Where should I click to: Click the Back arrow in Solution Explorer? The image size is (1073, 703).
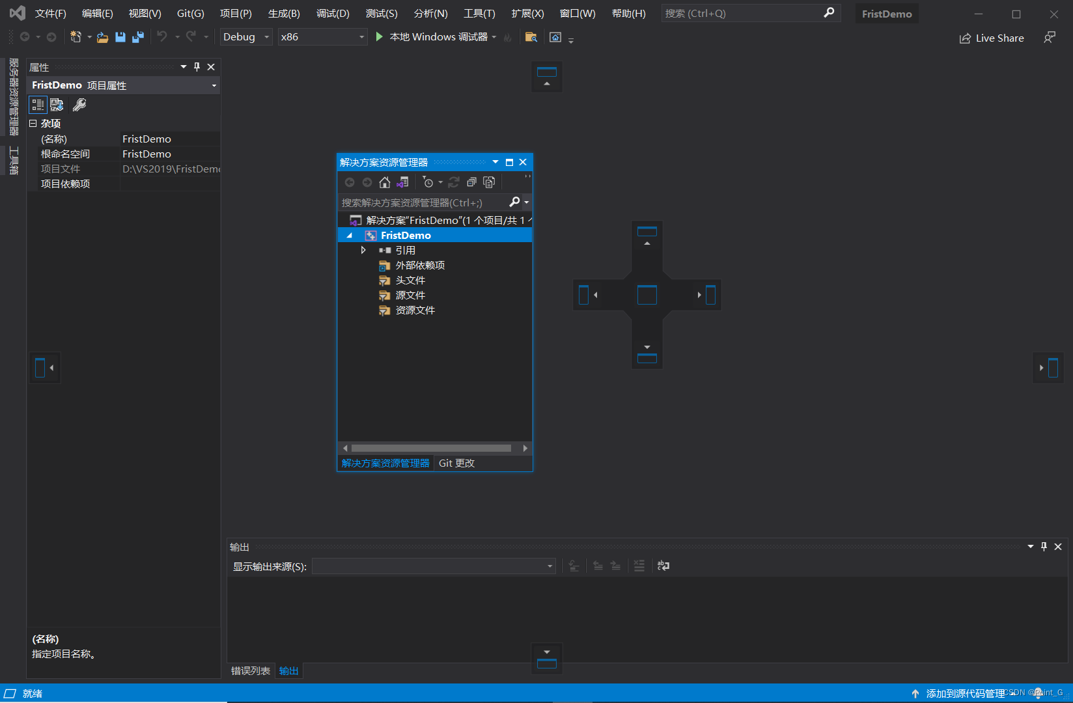coord(350,182)
